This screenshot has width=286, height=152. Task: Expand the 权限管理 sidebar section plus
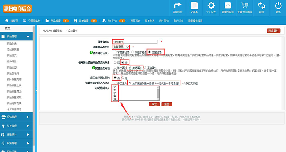[x=28, y=143]
